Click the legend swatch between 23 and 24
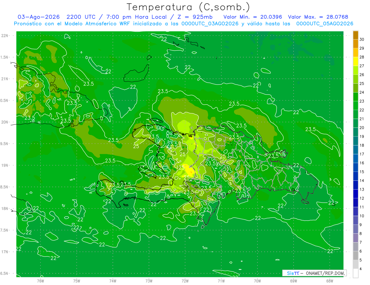 (356, 97)
